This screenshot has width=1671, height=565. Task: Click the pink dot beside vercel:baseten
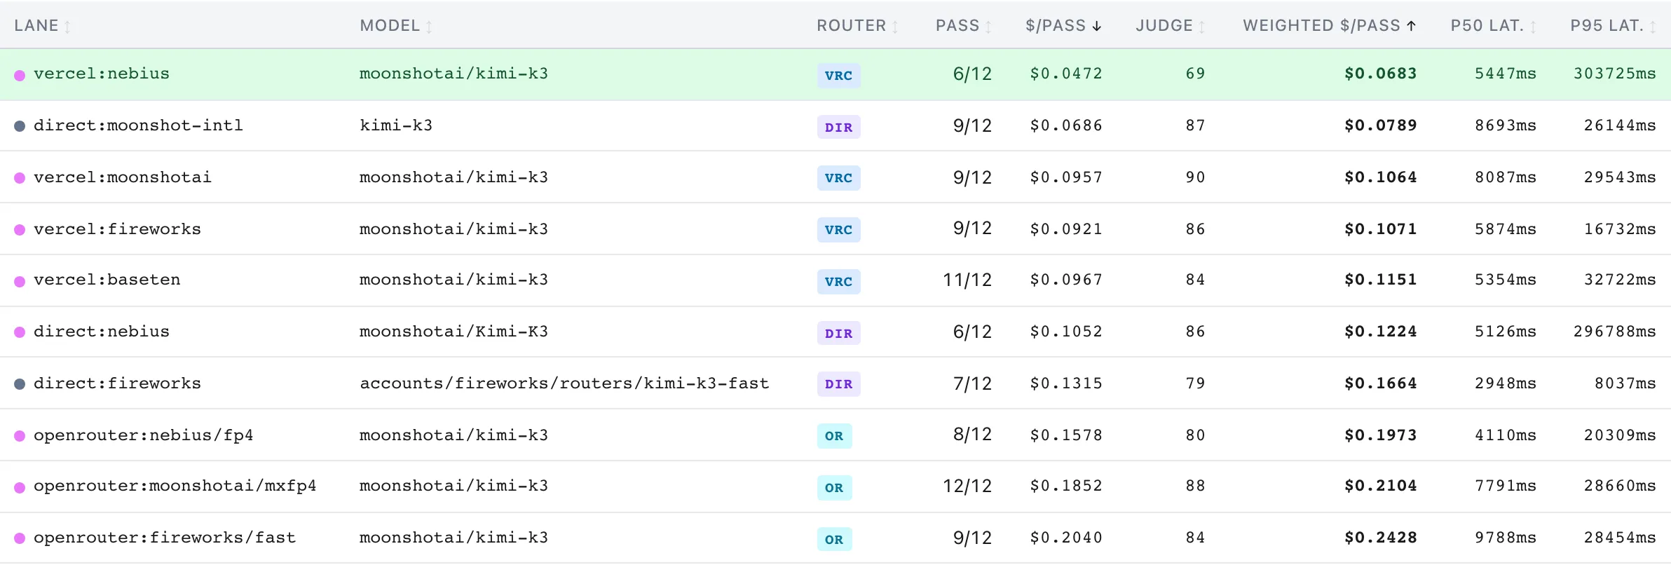pos(20,281)
